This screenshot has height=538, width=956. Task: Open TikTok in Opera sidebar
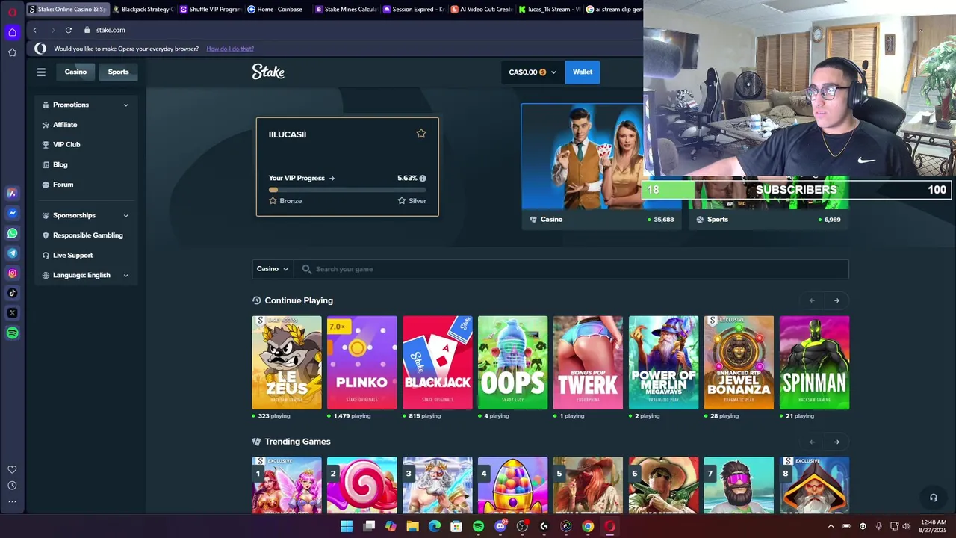(x=12, y=293)
